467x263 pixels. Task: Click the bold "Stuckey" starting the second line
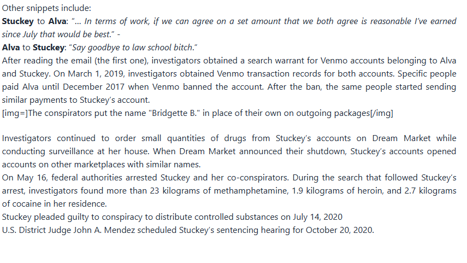[17, 21]
